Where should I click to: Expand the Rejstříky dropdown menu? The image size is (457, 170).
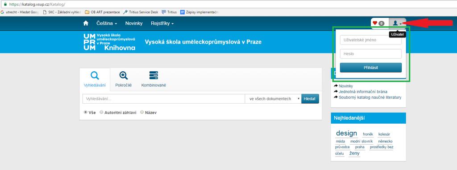point(162,23)
